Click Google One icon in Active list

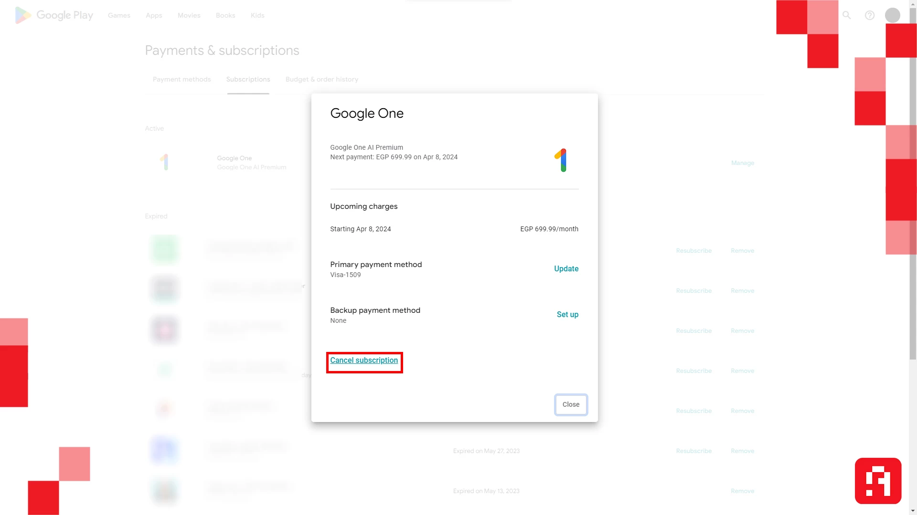[164, 162]
